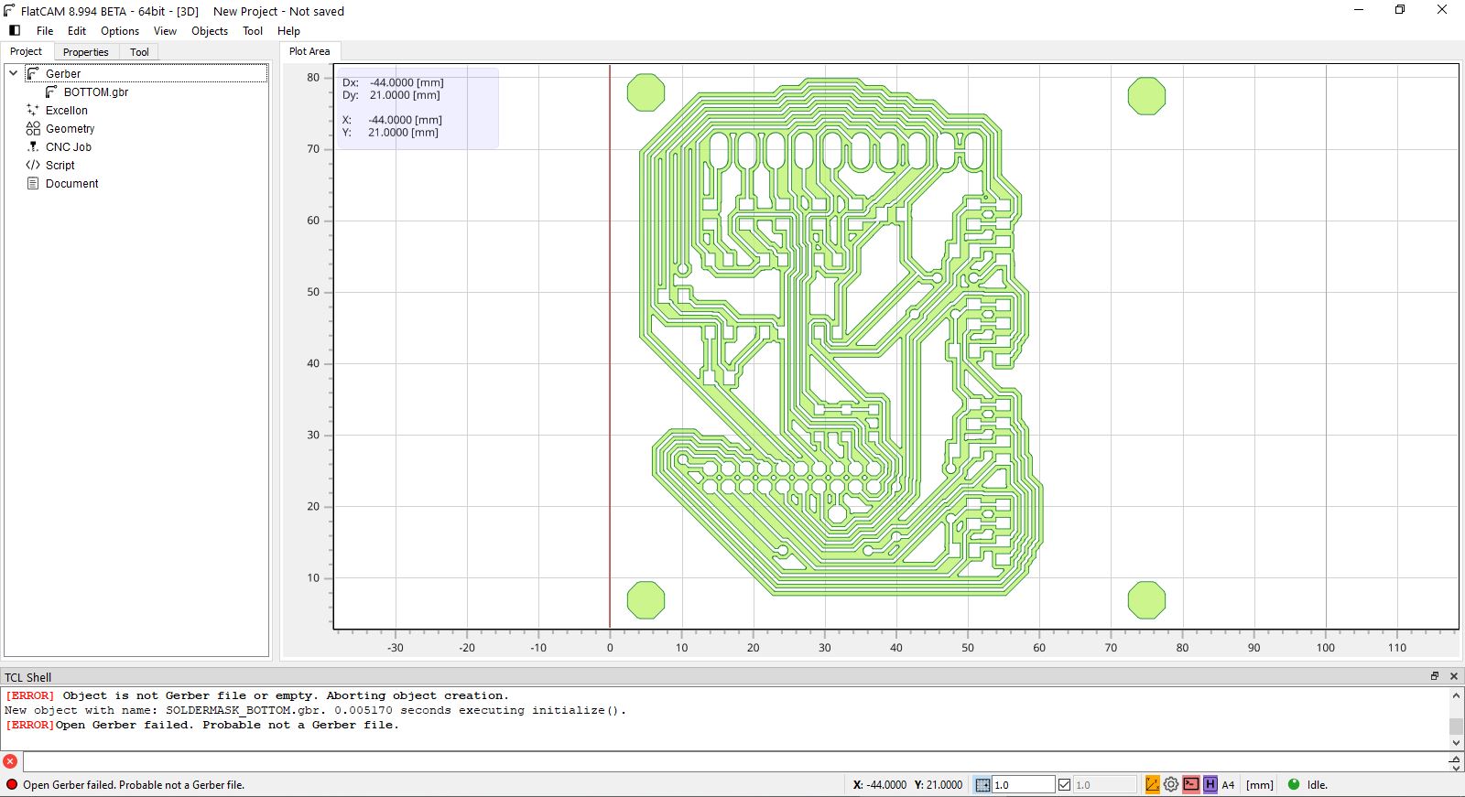The image size is (1465, 797).
Task: Open the File menu
Action: coord(45,30)
